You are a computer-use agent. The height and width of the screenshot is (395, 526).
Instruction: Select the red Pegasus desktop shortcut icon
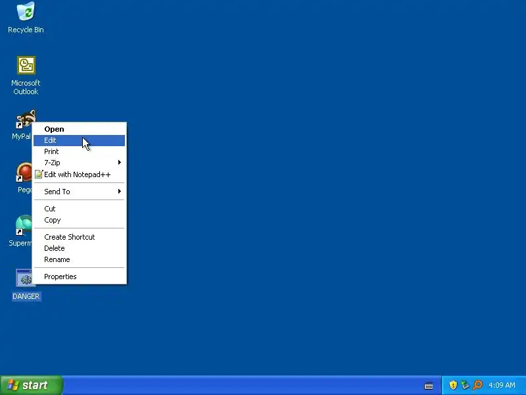coord(24,172)
